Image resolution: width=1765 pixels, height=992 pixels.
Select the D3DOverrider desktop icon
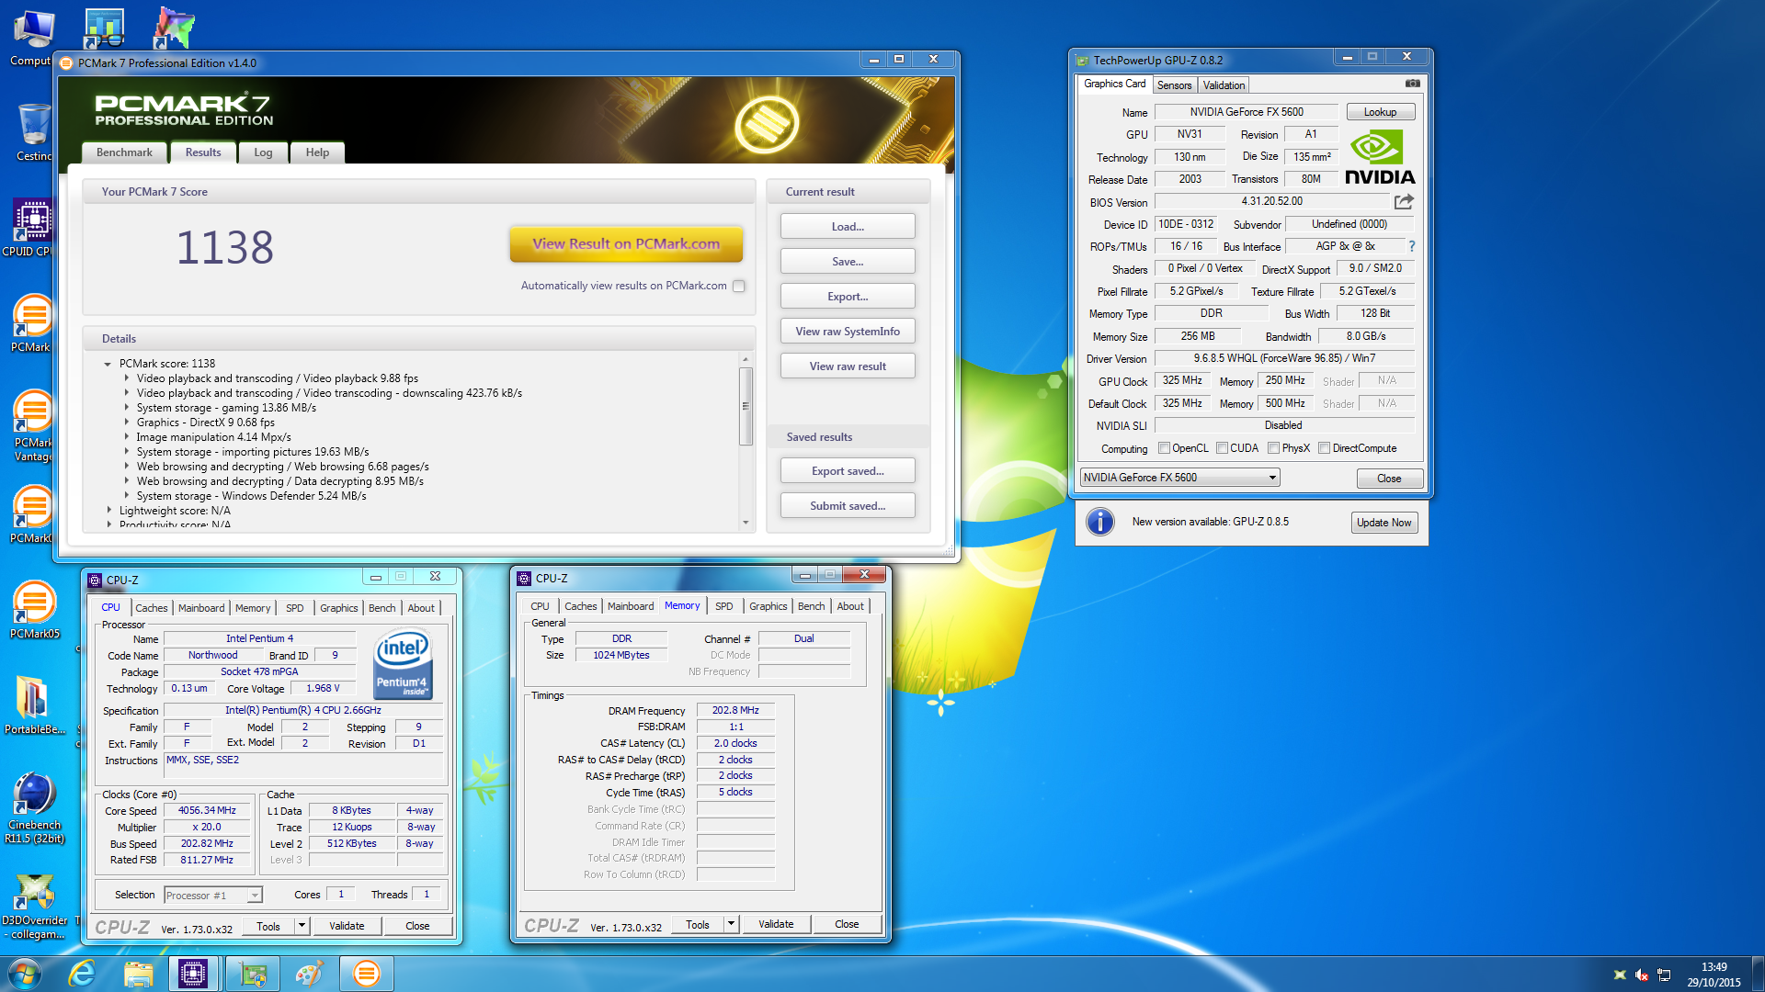coord(34,907)
